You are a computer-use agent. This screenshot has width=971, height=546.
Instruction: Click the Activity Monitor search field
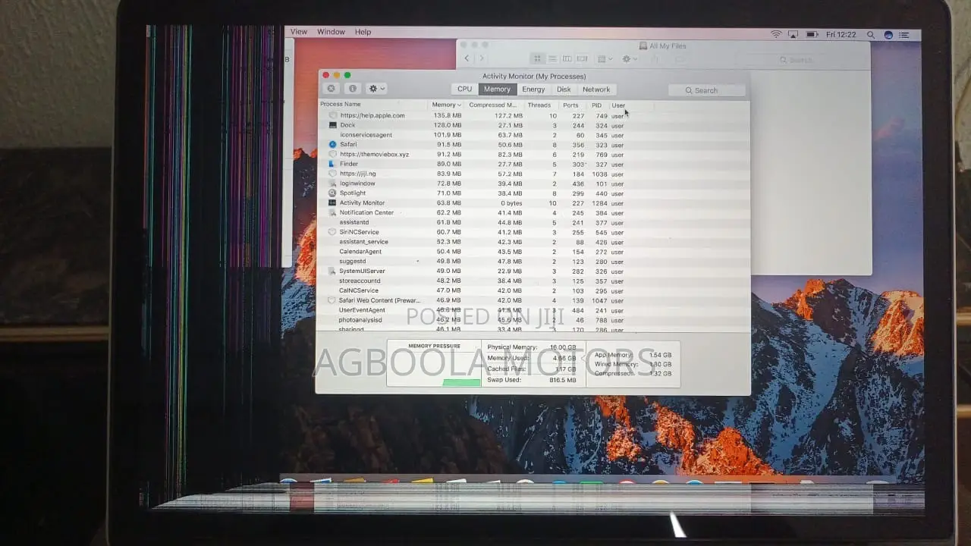tap(706, 90)
